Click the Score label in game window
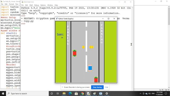Viewport: 170px width, 96px height. coord(60,34)
